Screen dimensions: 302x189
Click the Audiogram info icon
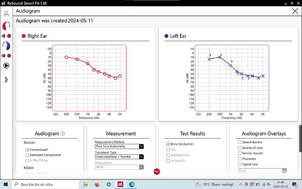pos(63,134)
